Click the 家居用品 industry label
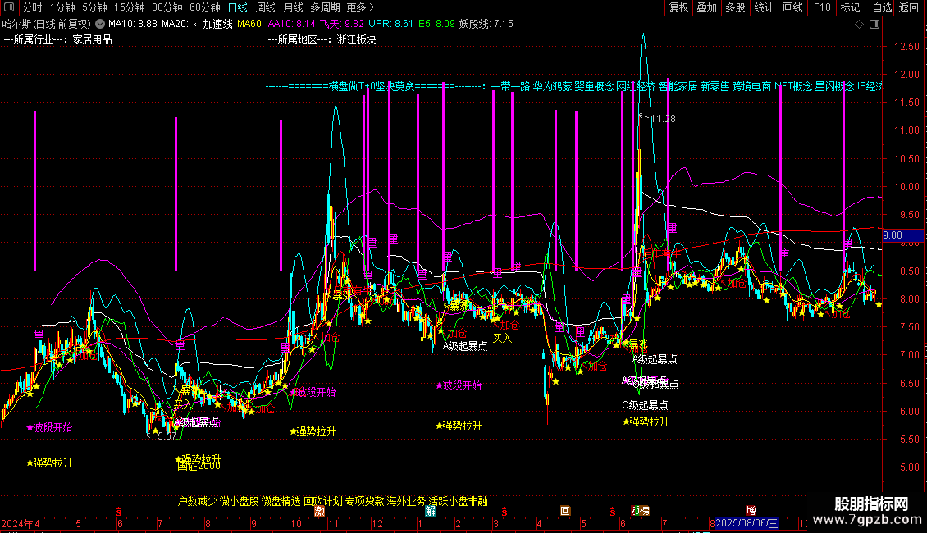 point(92,39)
